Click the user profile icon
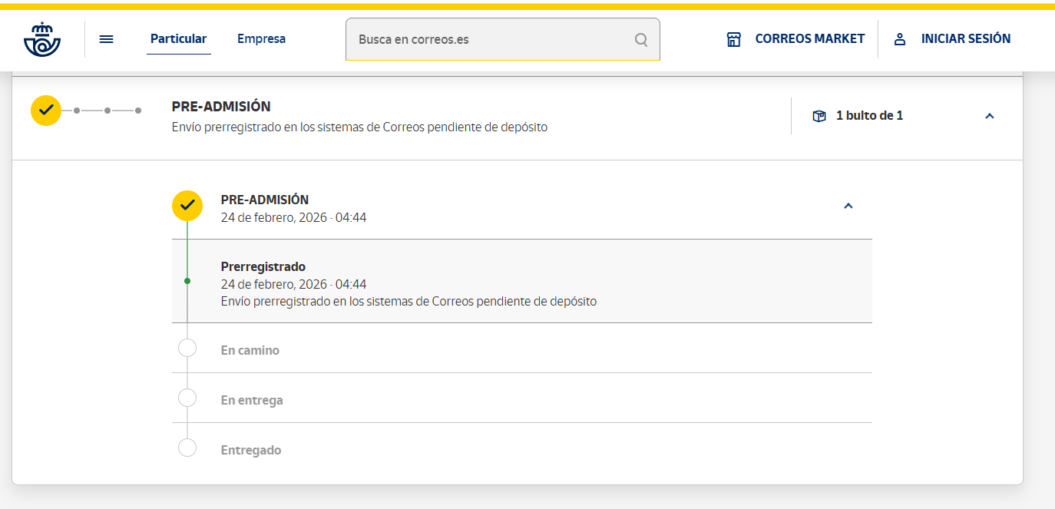Image resolution: width=1055 pixels, height=509 pixels. (900, 39)
